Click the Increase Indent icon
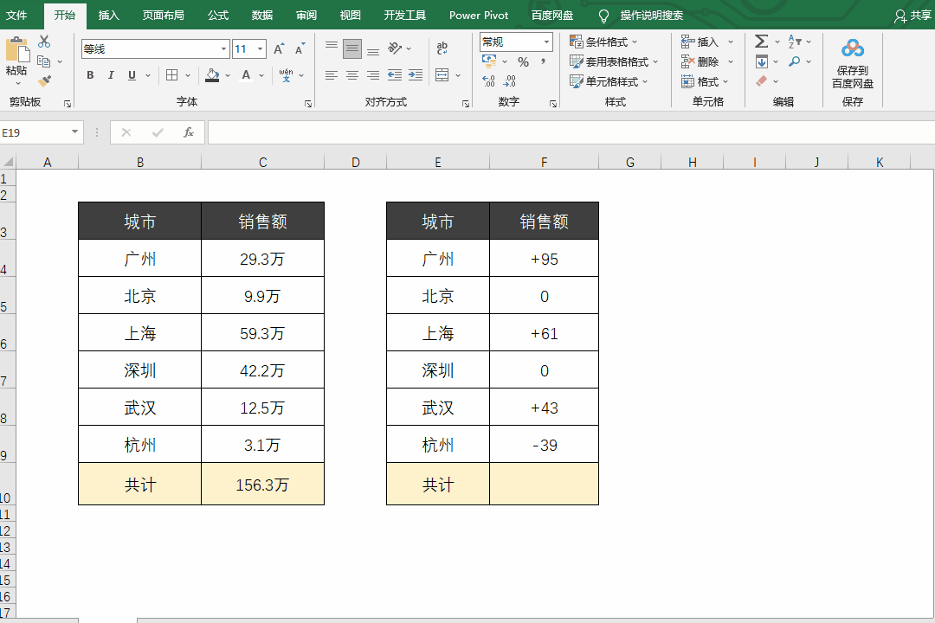This screenshot has height=623, width=935. click(416, 75)
